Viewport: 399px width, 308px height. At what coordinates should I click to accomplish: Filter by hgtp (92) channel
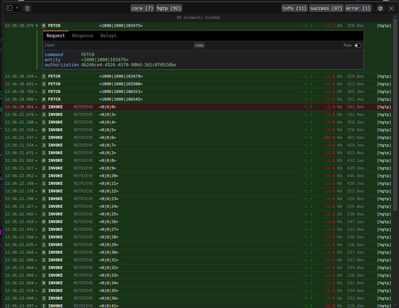coord(169,8)
